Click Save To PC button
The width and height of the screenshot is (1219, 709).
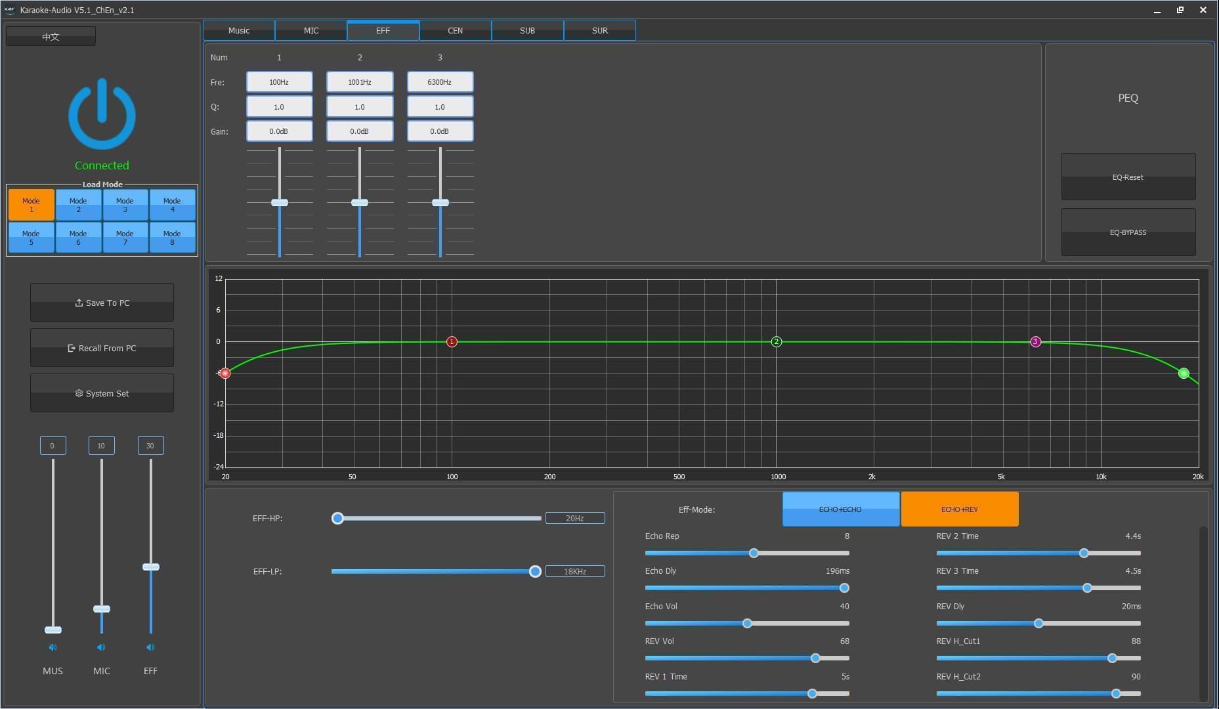click(102, 303)
